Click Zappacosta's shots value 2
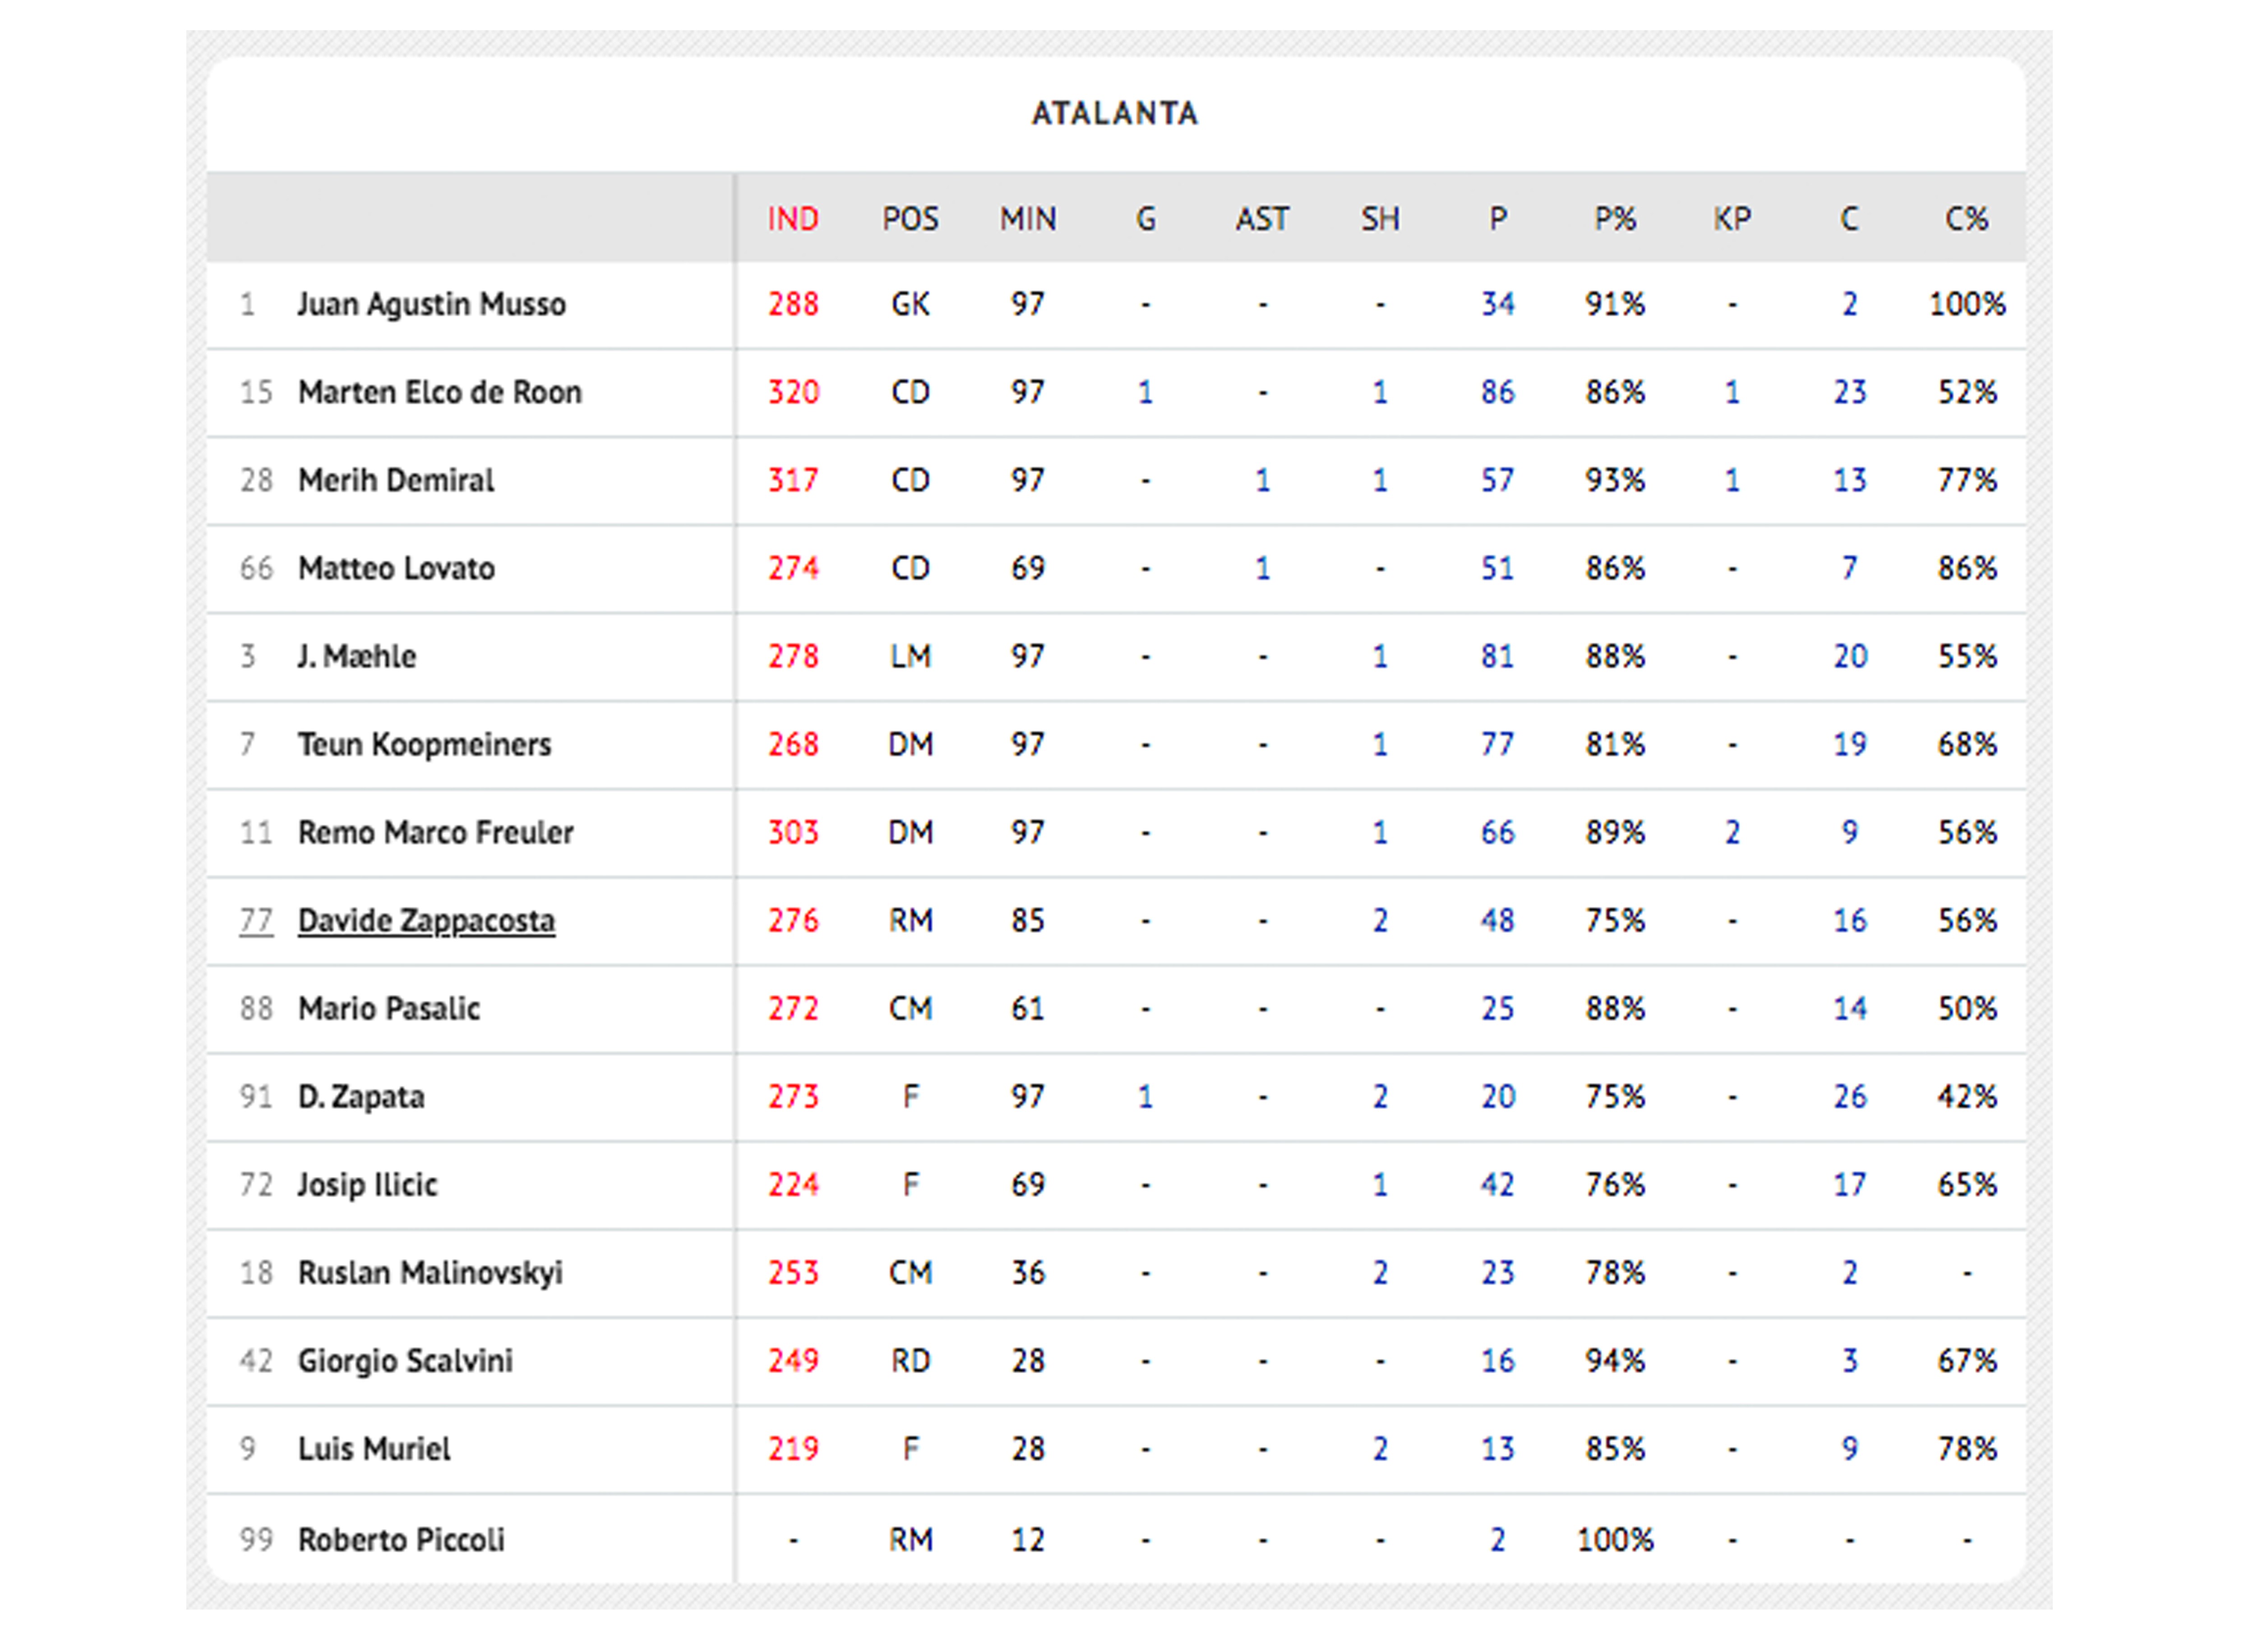 1381,921
